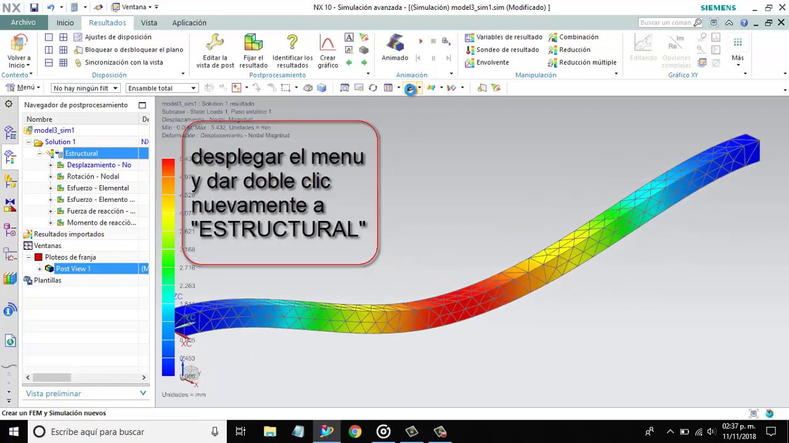Open the Menú button
The image size is (789, 443).
click(23, 87)
